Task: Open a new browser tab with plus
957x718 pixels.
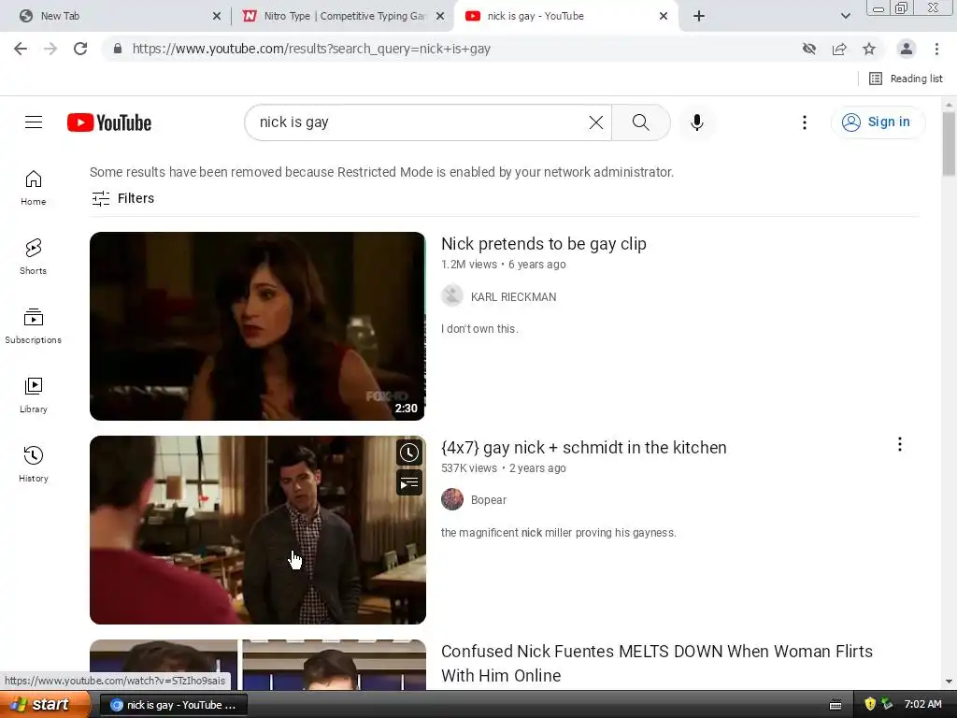Action: point(699,16)
